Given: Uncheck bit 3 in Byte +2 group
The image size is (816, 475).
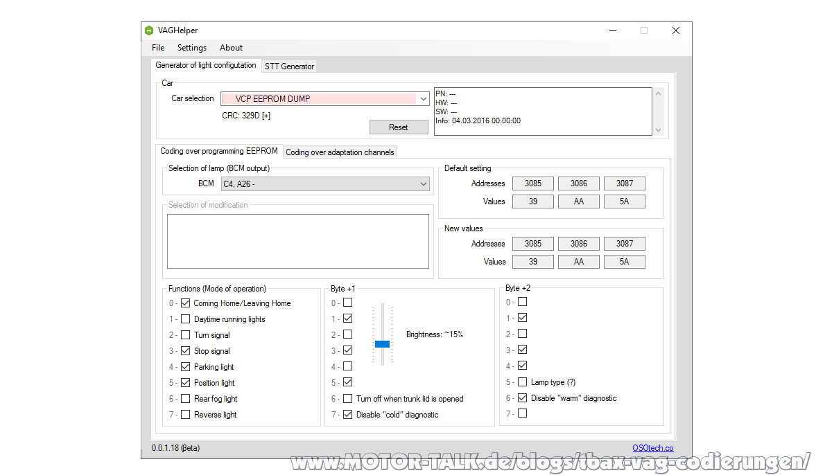Looking at the screenshot, I should [523, 350].
